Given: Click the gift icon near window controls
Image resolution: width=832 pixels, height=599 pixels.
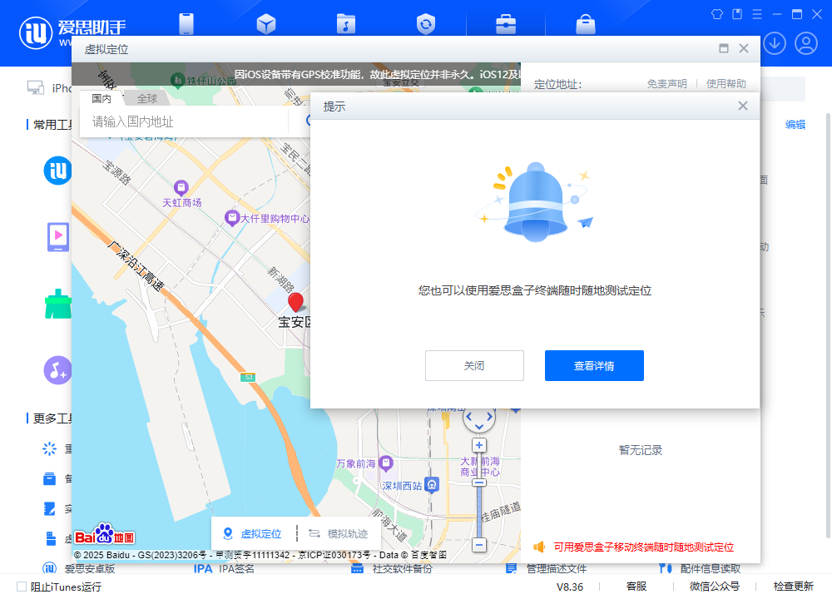Looking at the screenshot, I should pos(716,14).
